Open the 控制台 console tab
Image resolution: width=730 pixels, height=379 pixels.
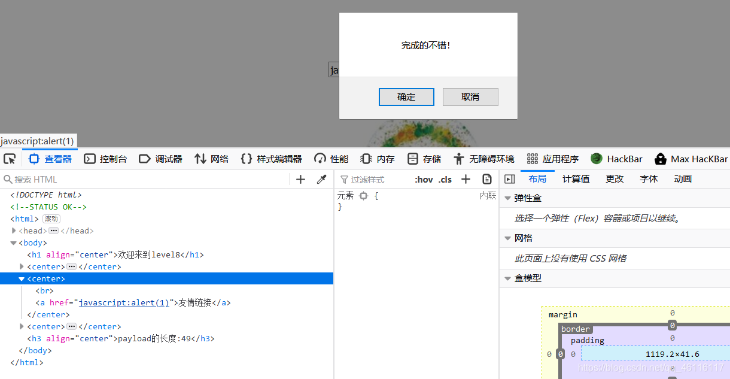point(105,159)
